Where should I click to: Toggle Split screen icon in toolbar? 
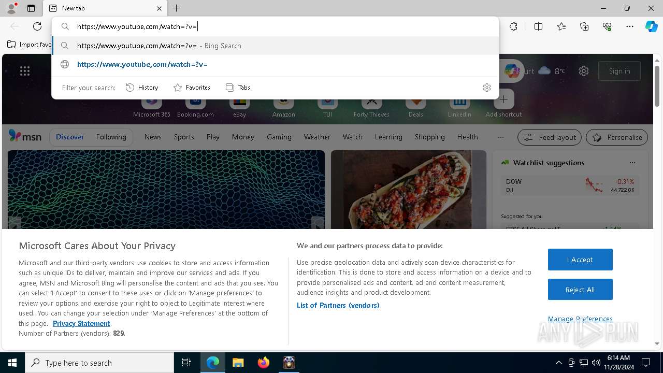tap(538, 26)
